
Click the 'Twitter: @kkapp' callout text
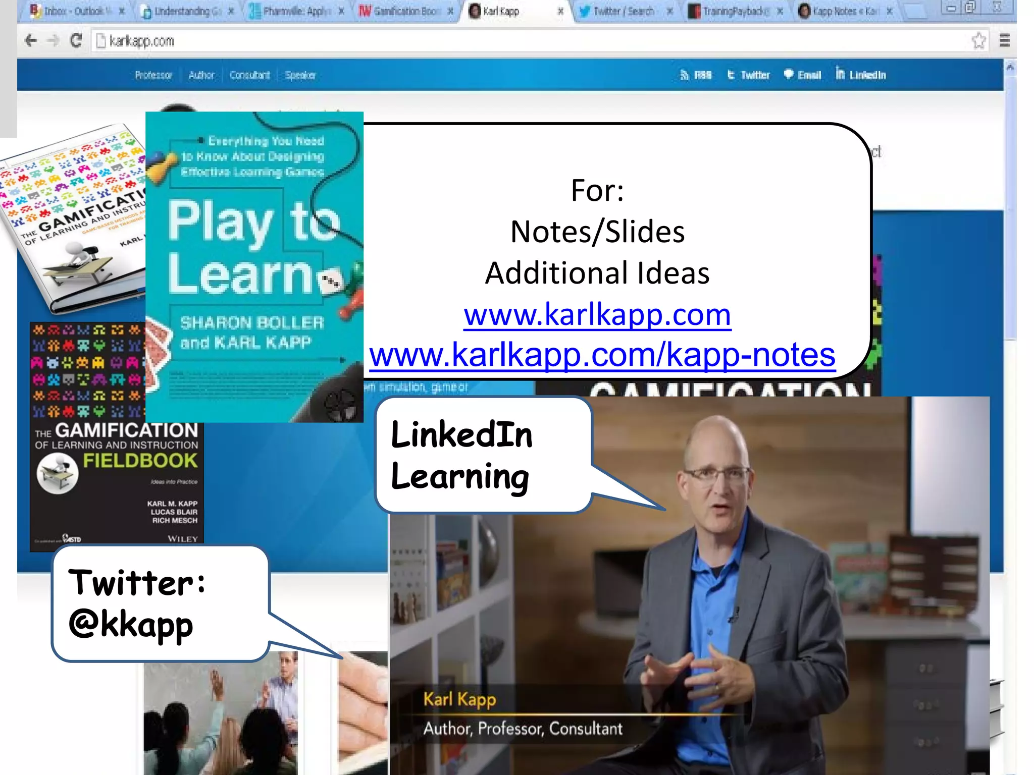tap(137, 603)
